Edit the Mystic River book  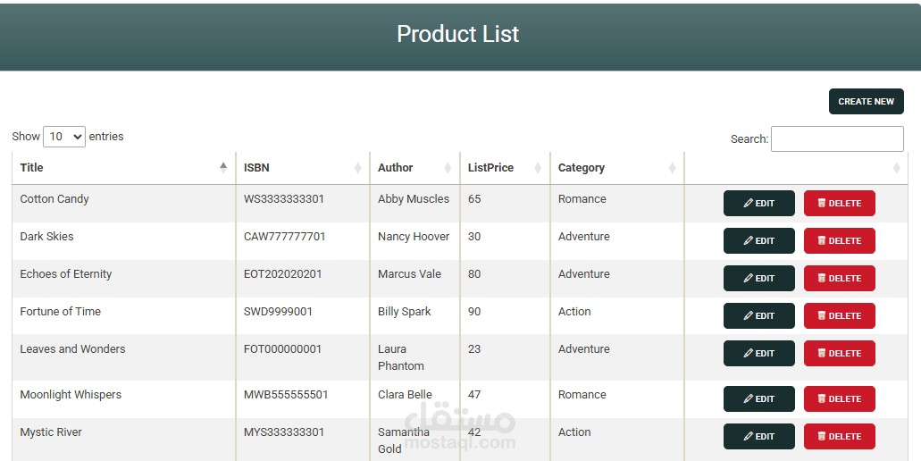coord(759,436)
